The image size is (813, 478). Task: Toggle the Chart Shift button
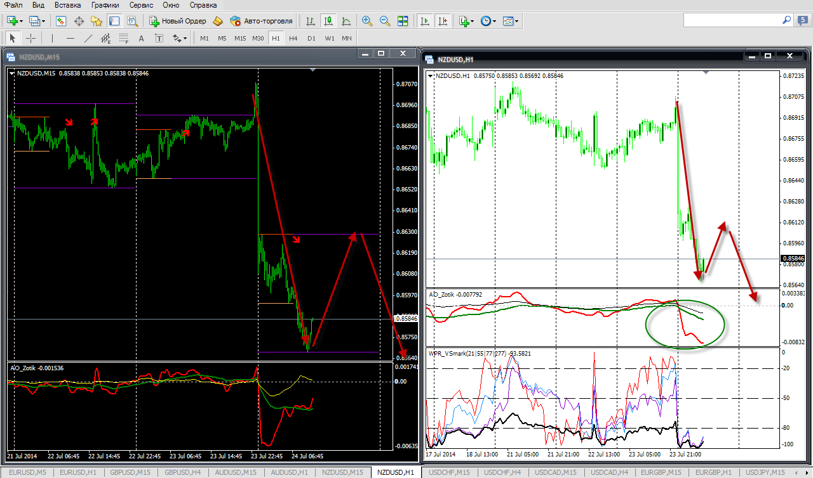(x=442, y=21)
